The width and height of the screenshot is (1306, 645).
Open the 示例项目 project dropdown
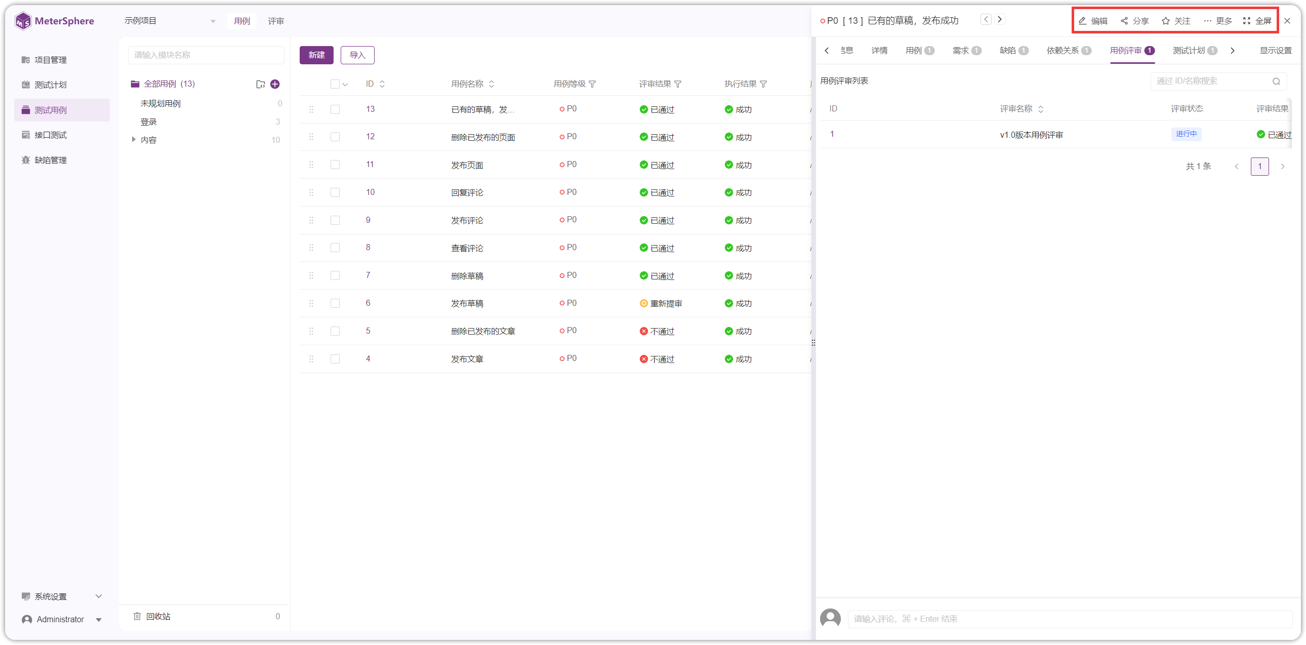pos(170,21)
